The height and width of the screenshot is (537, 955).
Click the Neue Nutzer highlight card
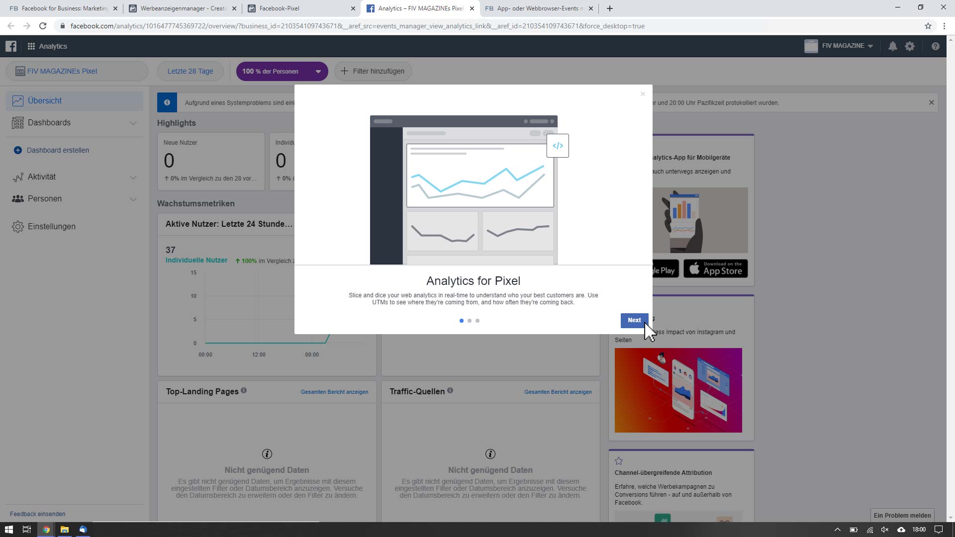tap(211, 161)
